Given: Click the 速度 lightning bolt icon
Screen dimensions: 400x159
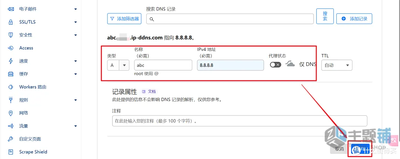Looking at the screenshot, I should point(11,61).
